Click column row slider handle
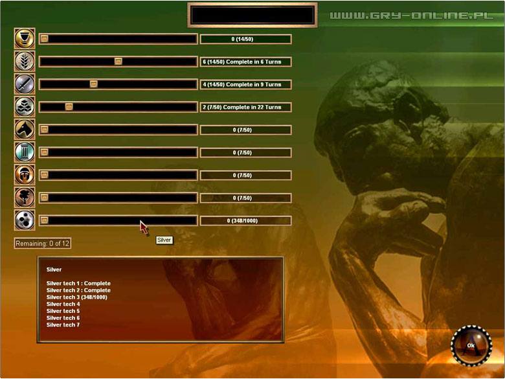Viewport: 505px width, 379px height. pyautogui.click(x=45, y=152)
